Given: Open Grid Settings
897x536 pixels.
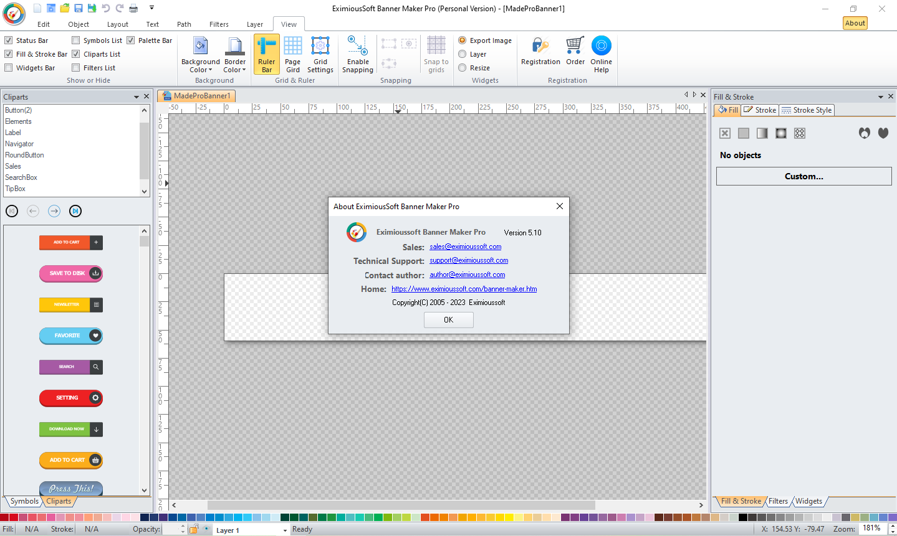Looking at the screenshot, I should tap(320, 54).
